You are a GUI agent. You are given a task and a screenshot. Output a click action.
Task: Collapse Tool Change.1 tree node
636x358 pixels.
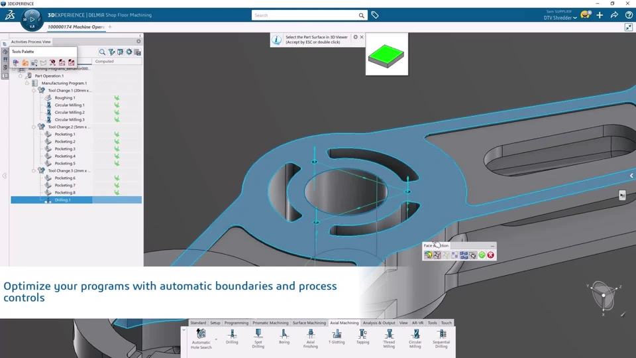pyautogui.click(x=34, y=91)
